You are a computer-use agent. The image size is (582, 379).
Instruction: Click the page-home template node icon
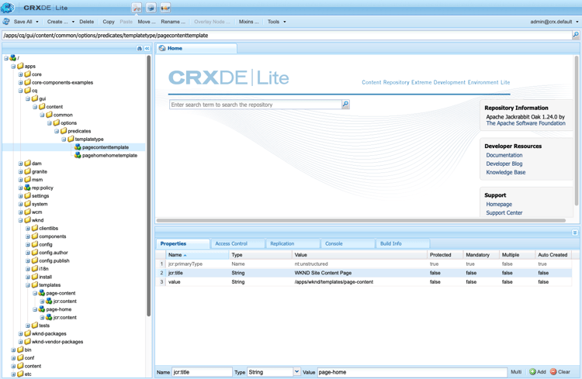coord(42,309)
